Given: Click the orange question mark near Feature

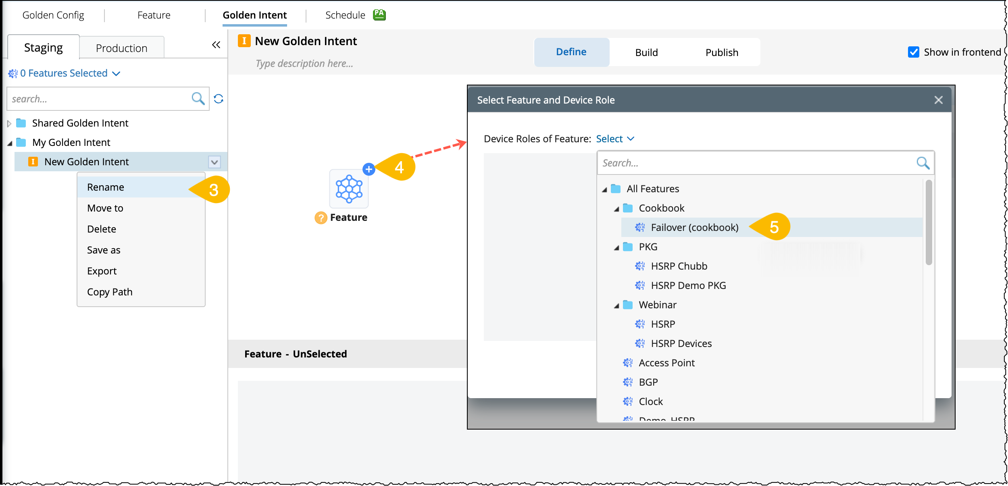Looking at the screenshot, I should [x=321, y=218].
